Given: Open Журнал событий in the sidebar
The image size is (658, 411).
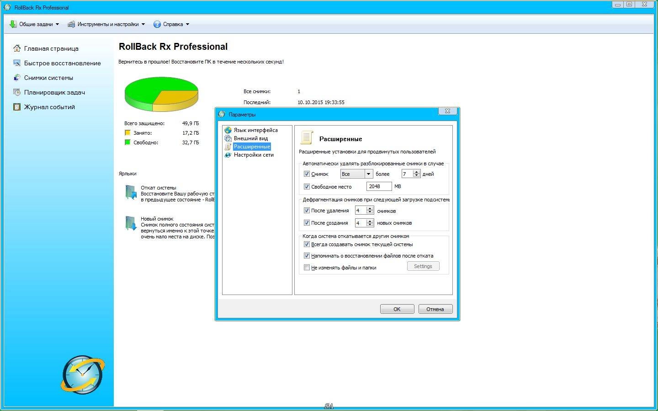Looking at the screenshot, I should point(49,107).
